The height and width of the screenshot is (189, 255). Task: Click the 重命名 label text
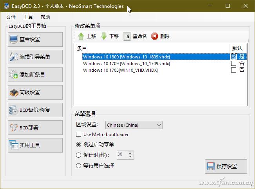140,36
